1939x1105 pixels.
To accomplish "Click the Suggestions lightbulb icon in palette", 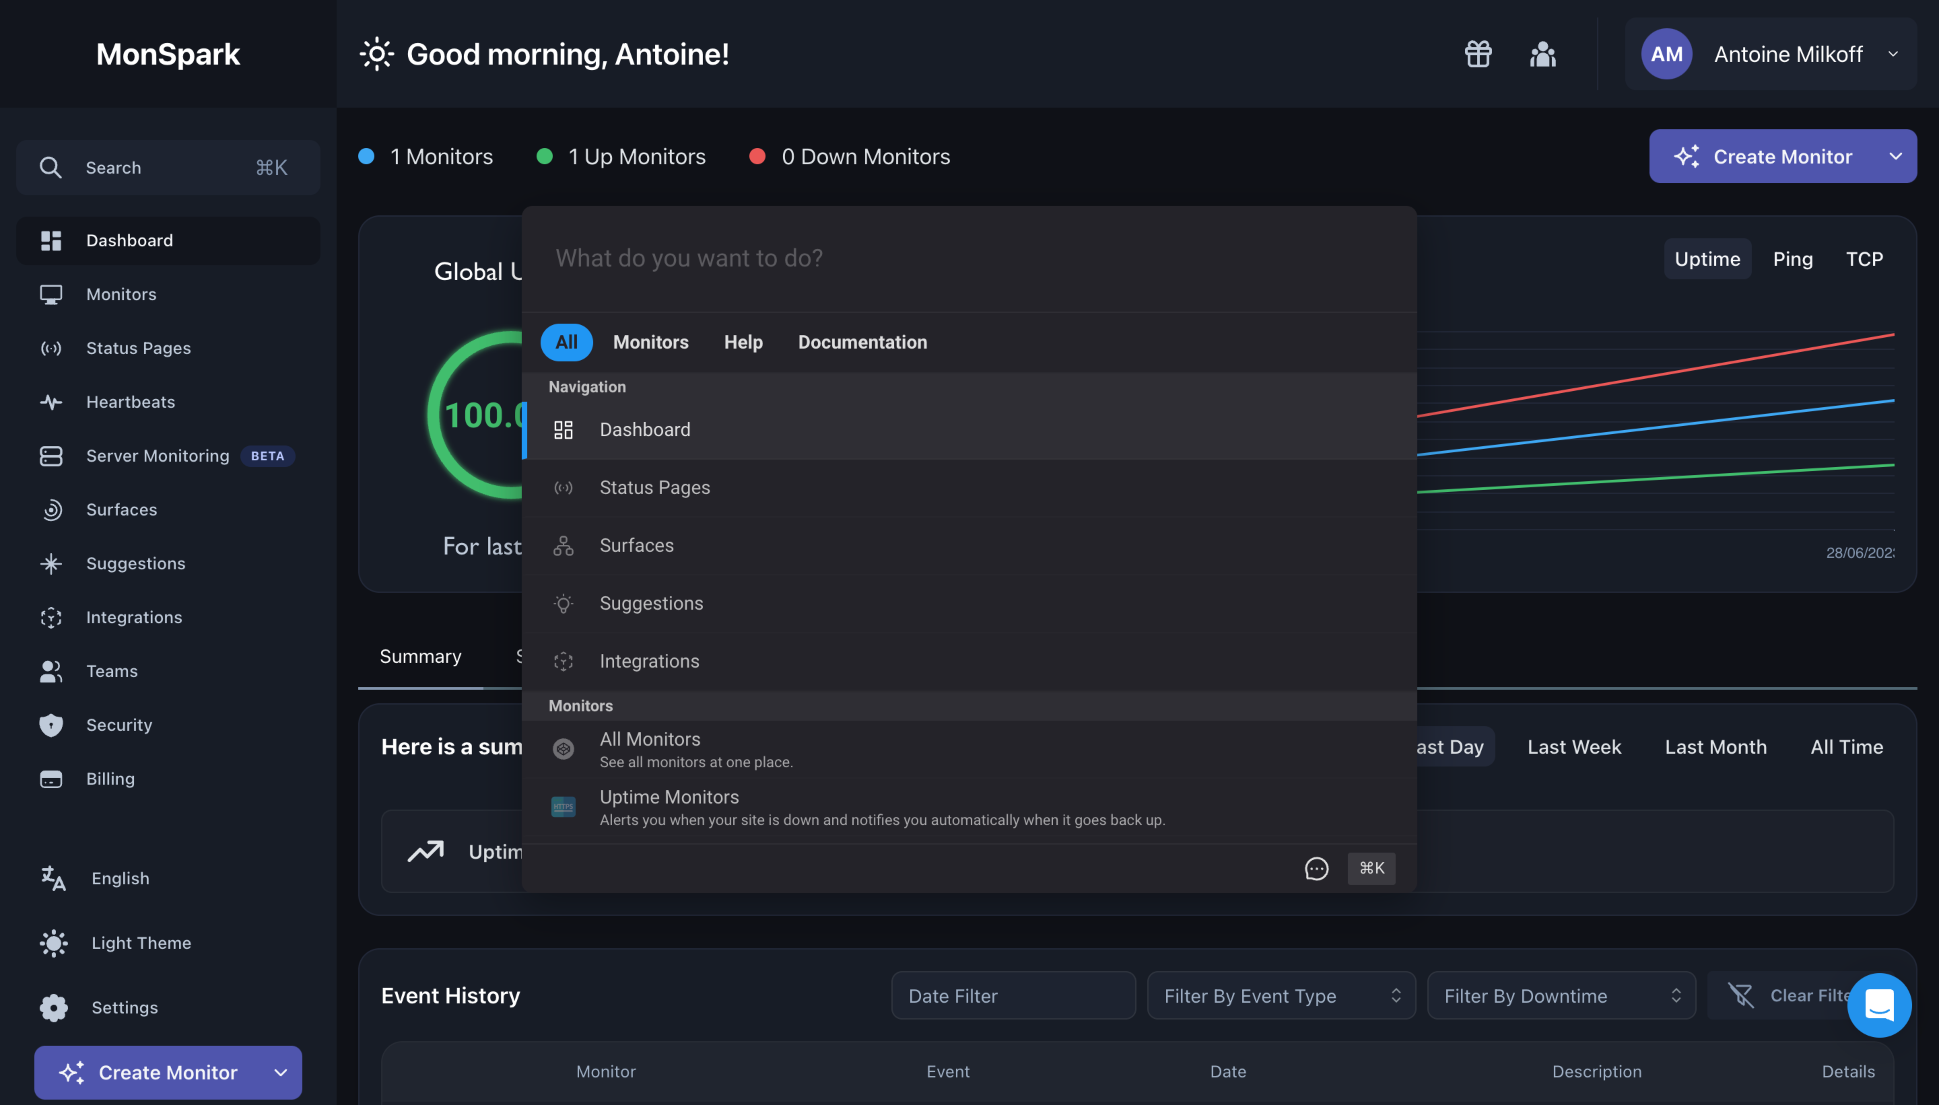I will 563,603.
